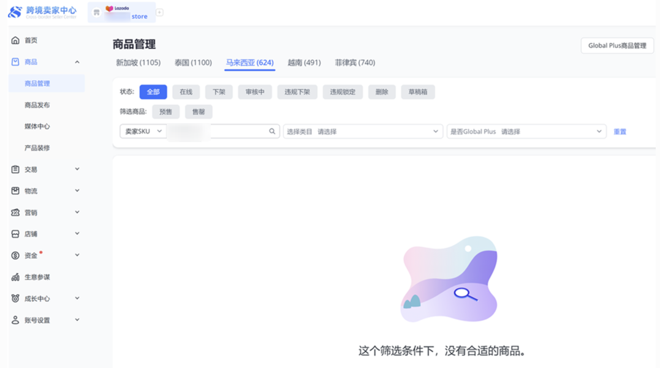This screenshot has height=368, width=660.
Task: Filter status by 草稿箱
Action: pyautogui.click(x=418, y=92)
